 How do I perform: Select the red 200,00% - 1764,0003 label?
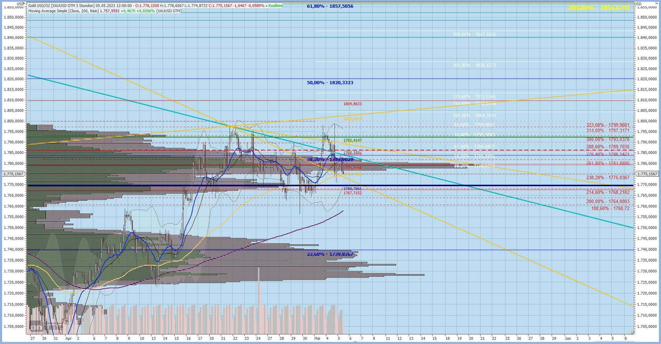click(608, 201)
